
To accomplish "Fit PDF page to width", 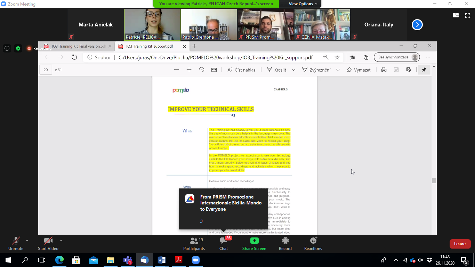I will [x=214, y=70].
